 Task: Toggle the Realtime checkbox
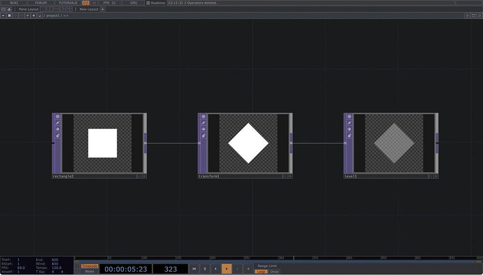pyautogui.click(x=148, y=3)
